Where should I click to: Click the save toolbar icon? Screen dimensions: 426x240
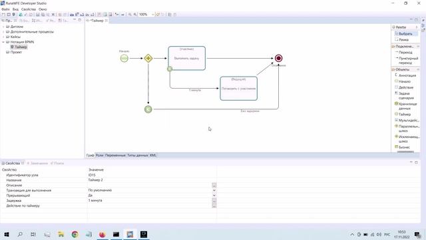click(37, 15)
